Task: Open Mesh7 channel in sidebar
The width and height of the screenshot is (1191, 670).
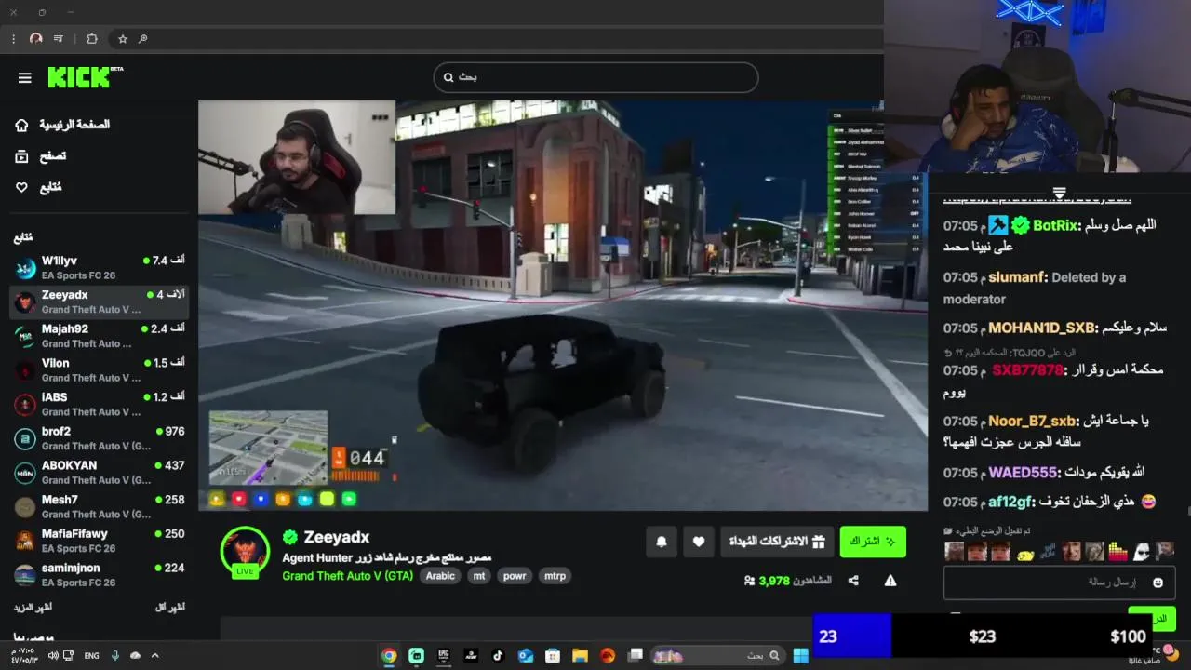Action: (99, 506)
